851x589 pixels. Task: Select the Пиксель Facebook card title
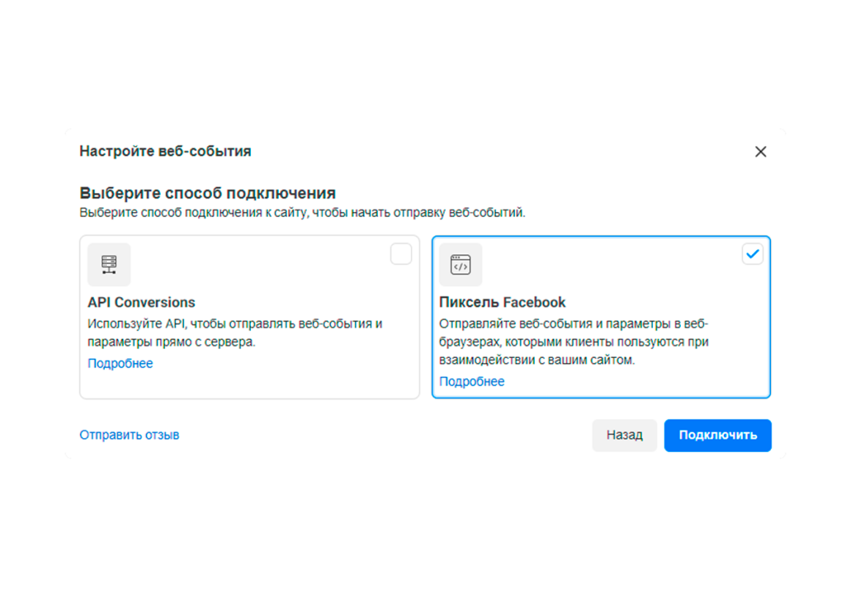pyautogui.click(x=502, y=302)
